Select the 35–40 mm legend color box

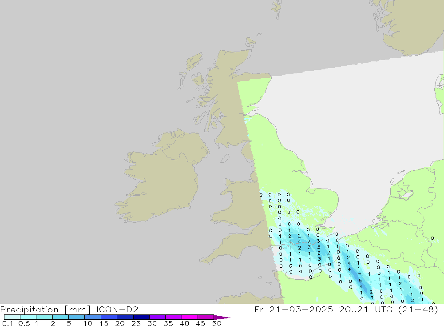click(x=173, y=317)
